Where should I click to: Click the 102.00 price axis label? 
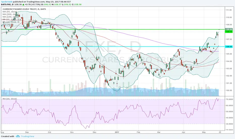pyautogui.click(x=229, y=76)
